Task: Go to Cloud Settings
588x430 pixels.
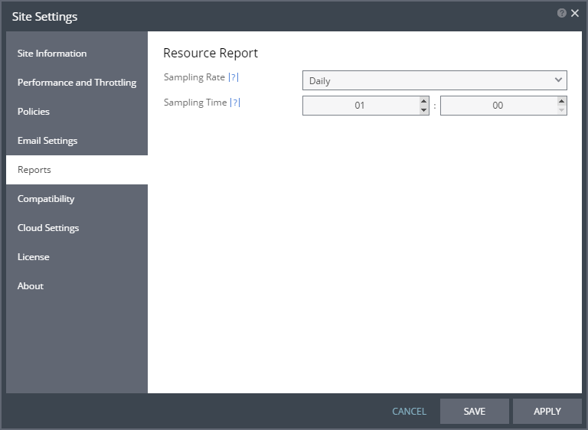Action: (x=77, y=228)
